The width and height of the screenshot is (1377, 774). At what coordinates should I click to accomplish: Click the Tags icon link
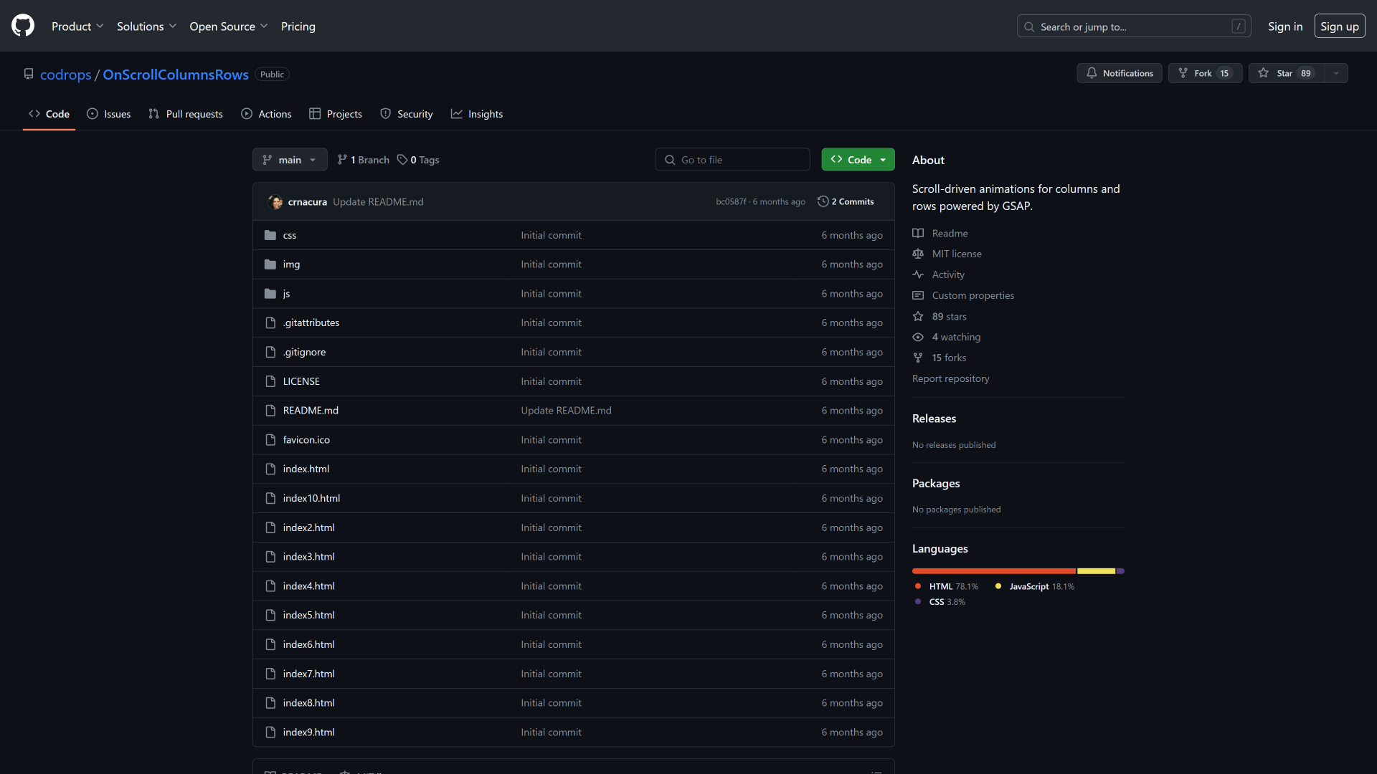pyautogui.click(x=403, y=160)
